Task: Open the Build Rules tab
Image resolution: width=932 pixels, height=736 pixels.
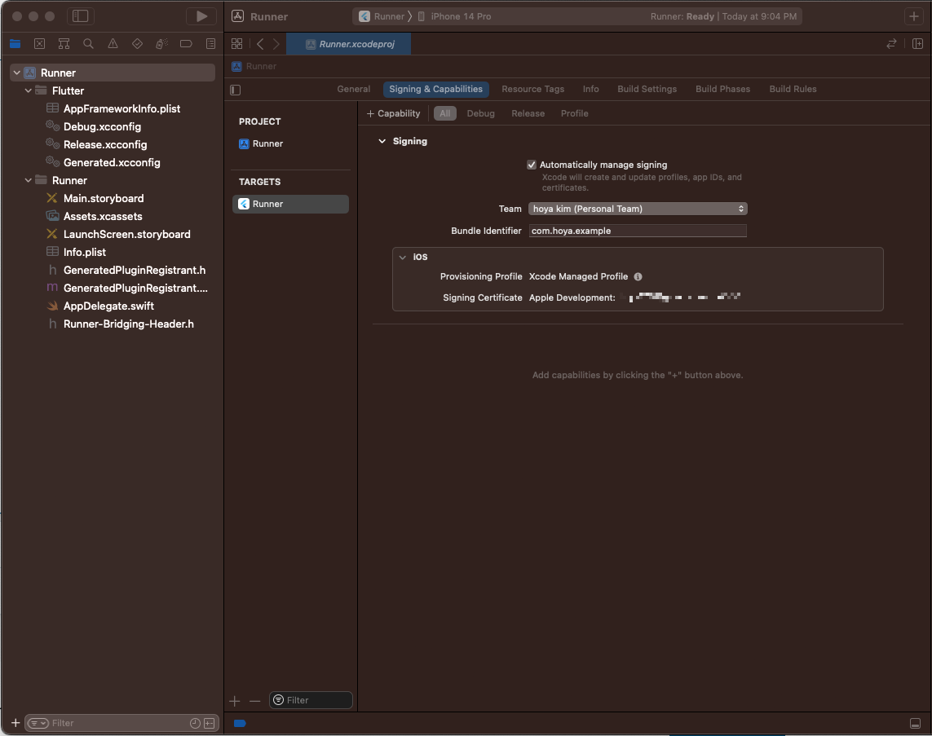Action: (x=793, y=89)
